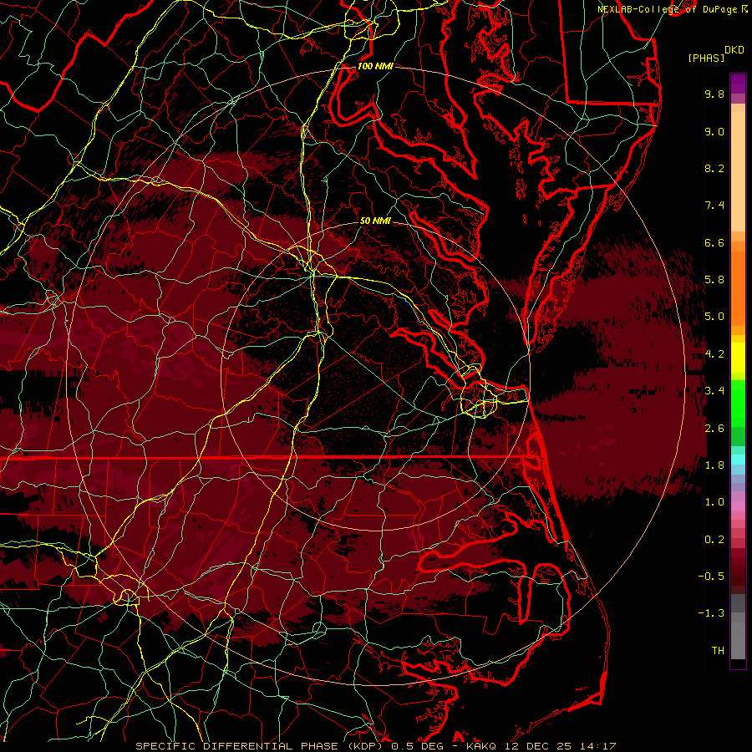Click the 9.0 scale value
The width and height of the screenshot is (752, 752).
point(714,131)
